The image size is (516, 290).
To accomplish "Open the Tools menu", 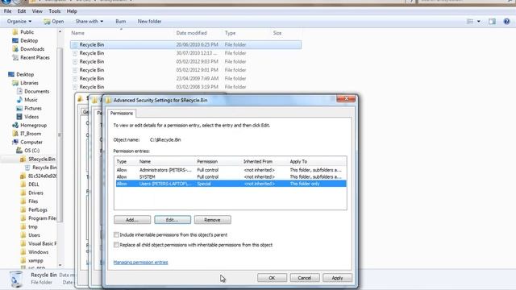I will click(54, 11).
